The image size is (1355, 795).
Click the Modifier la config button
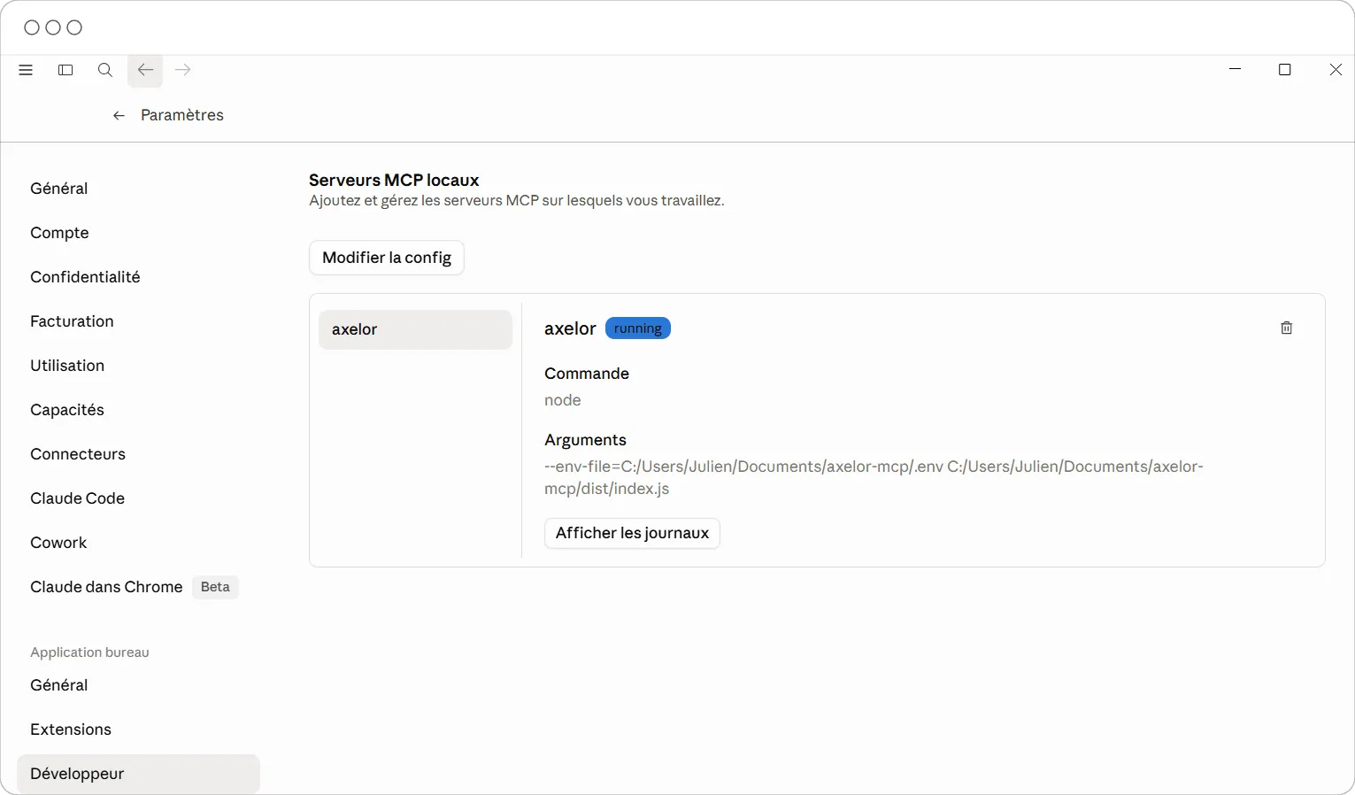tap(387, 258)
